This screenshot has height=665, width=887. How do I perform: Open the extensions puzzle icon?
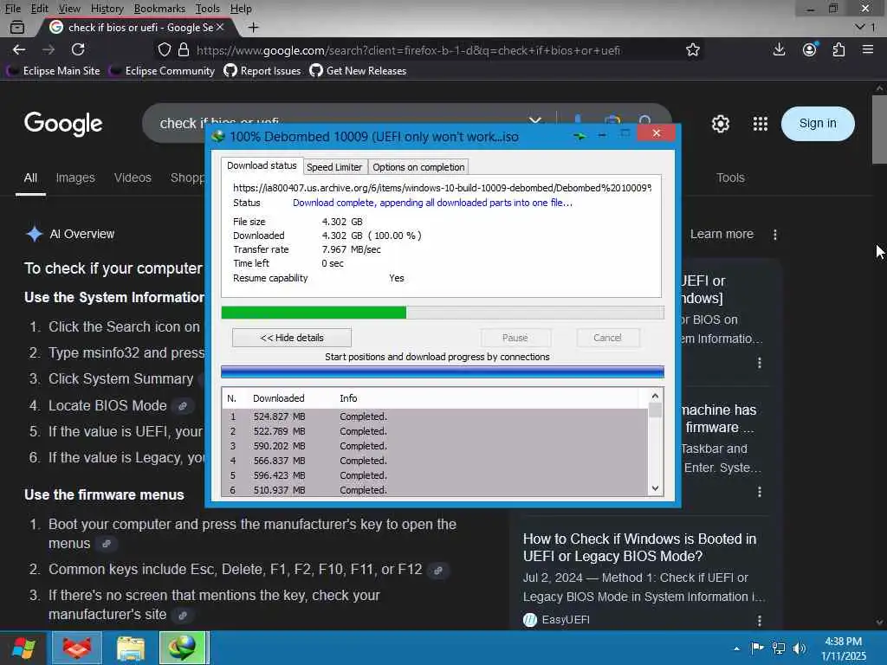(838, 49)
